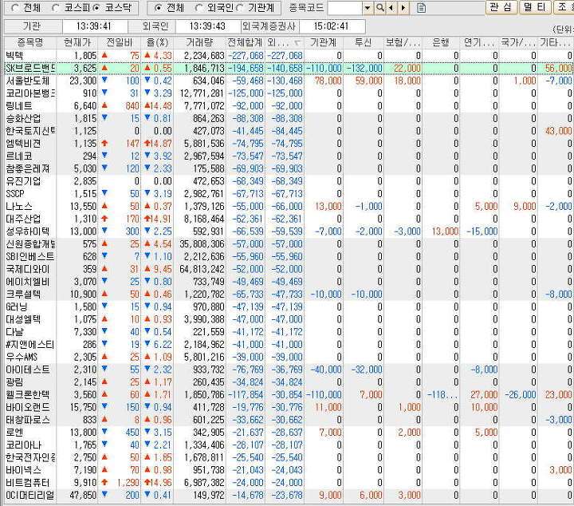Select the 유진기업 stock name

(23, 181)
